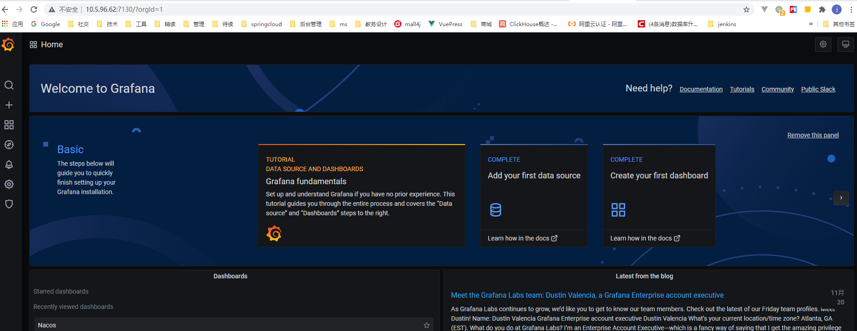Click the browser forward arrow
Viewport: 857px width, 331px height.
point(19,9)
